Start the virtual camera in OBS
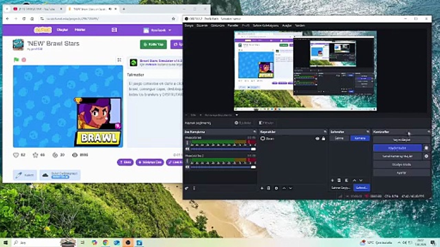Screen dimensions: 440x247 pos(397,156)
